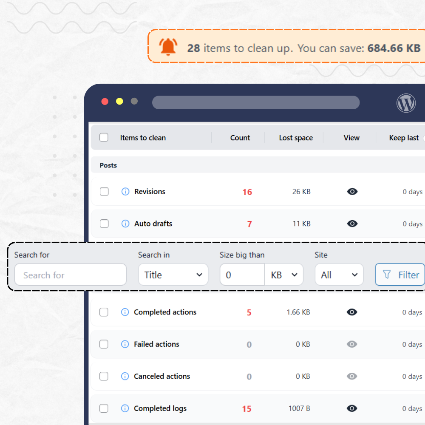425x425 pixels.
Task: Open the info tooltip beside Auto drafts
Action: (x=125, y=224)
